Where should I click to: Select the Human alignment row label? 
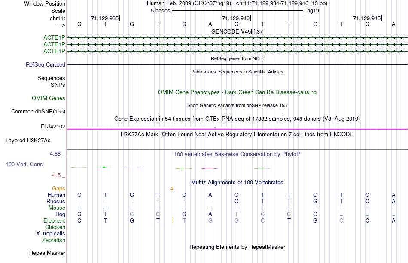(x=56, y=195)
